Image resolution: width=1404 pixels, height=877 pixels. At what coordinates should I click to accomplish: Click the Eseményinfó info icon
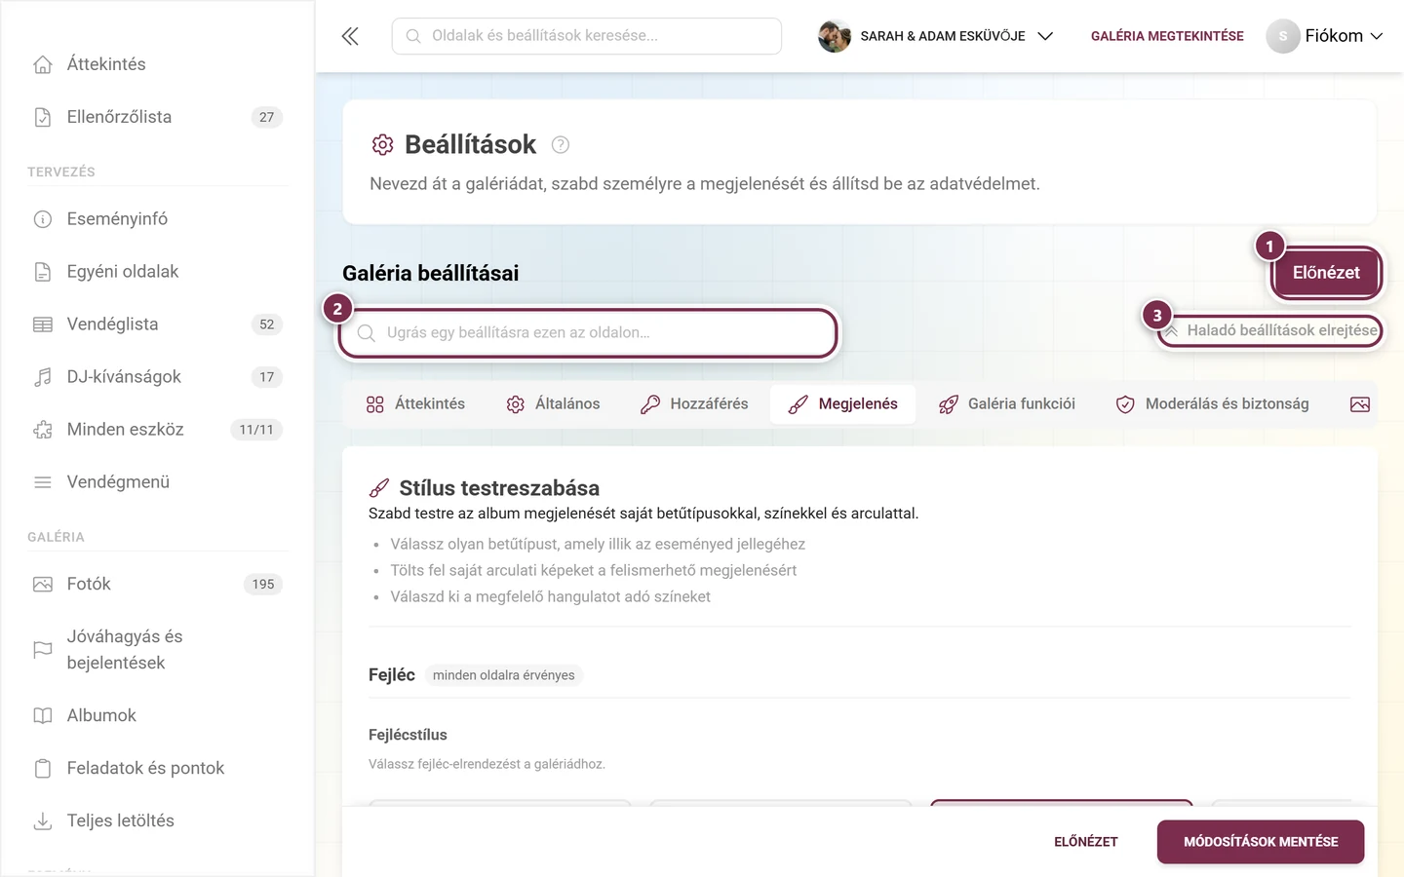[x=43, y=219]
